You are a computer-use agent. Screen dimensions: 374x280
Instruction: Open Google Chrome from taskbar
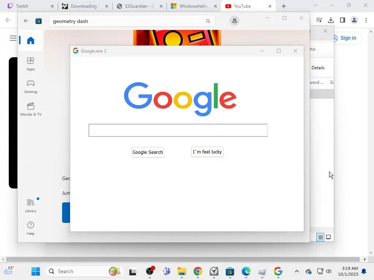pos(198,271)
